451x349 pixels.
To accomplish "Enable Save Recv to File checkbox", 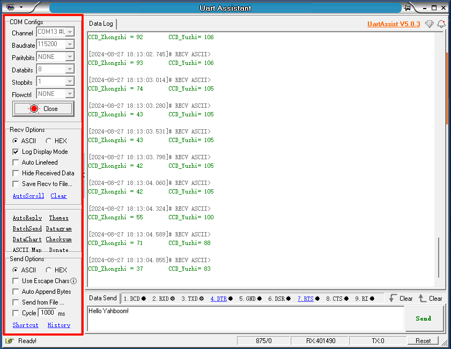I will click(16, 184).
